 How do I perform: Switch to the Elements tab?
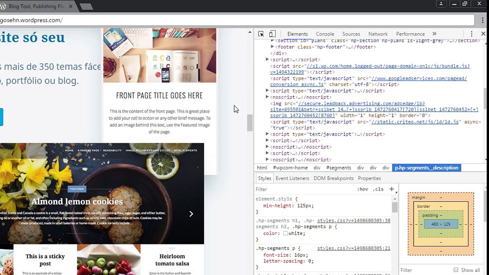[298, 34]
